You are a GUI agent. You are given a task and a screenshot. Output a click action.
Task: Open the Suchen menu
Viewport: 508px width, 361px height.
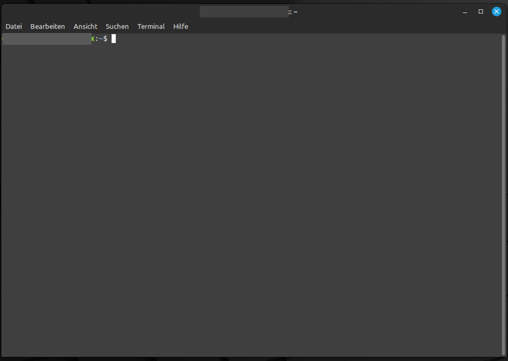pyautogui.click(x=117, y=27)
